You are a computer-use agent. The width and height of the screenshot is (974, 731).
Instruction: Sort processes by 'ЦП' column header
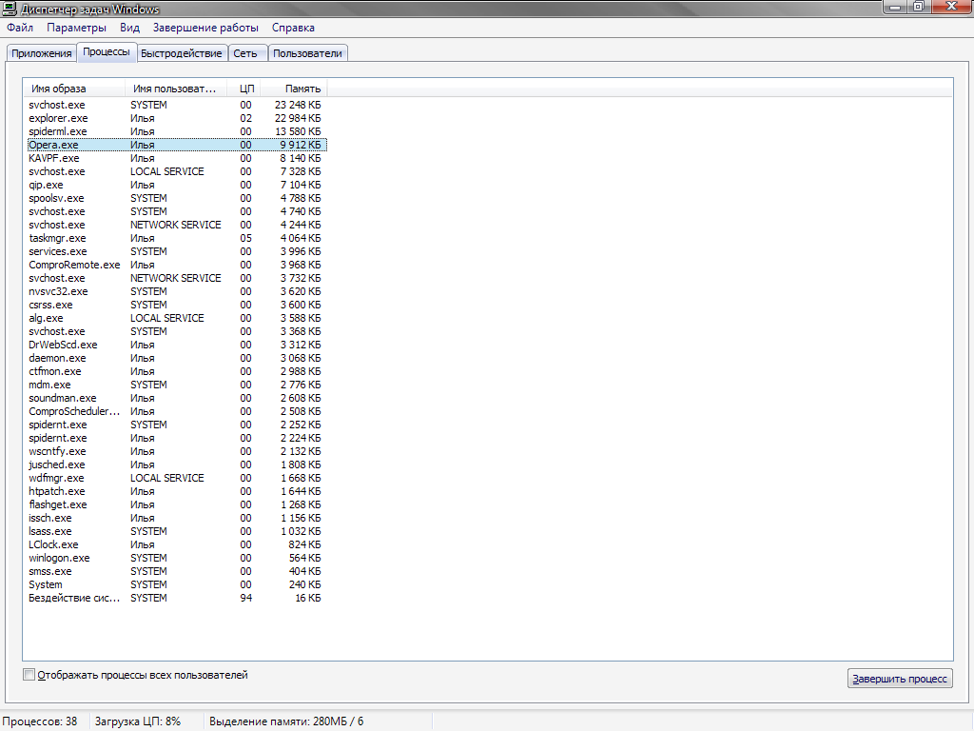point(246,89)
